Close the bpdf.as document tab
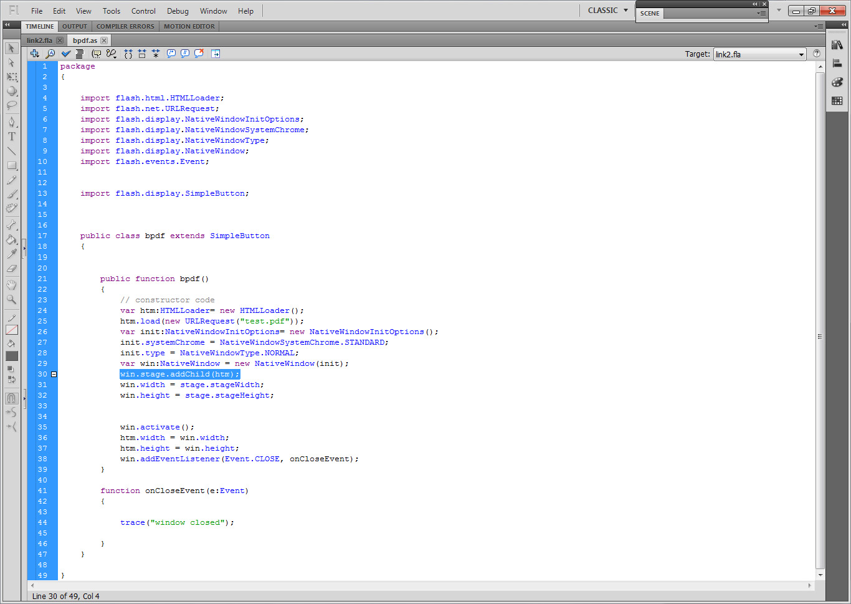 pyautogui.click(x=104, y=41)
